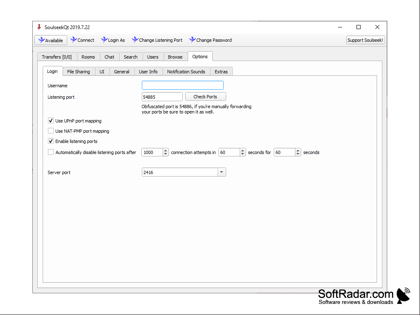This screenshot has height=315, width=420.
Task: Decrease the connection attempts value with down arrow
Action: tap(166, 154)
